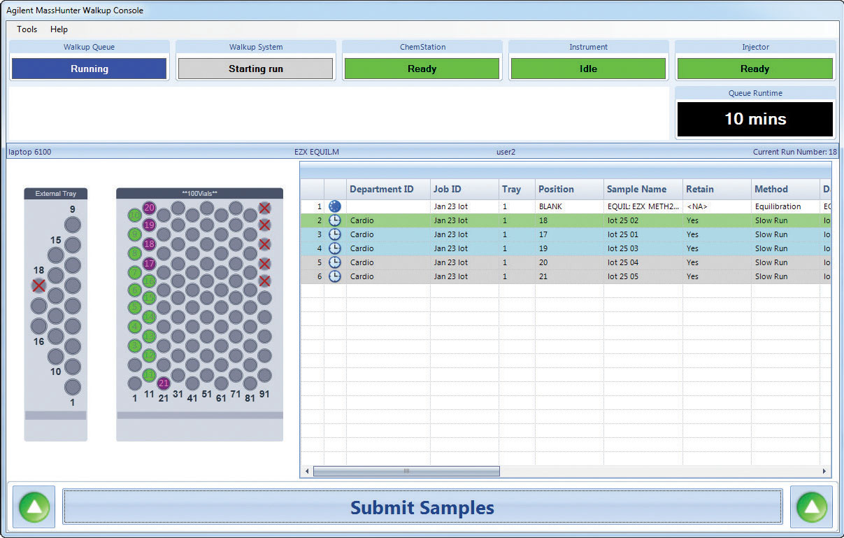
Task: Click the '**100Vials**' tray header
Action: tap(199, 193)
